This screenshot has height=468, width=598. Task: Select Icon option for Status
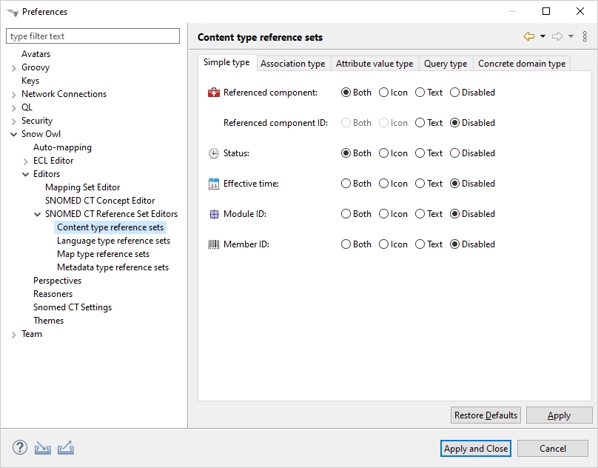pyautogui.click(x=384, y=153)
